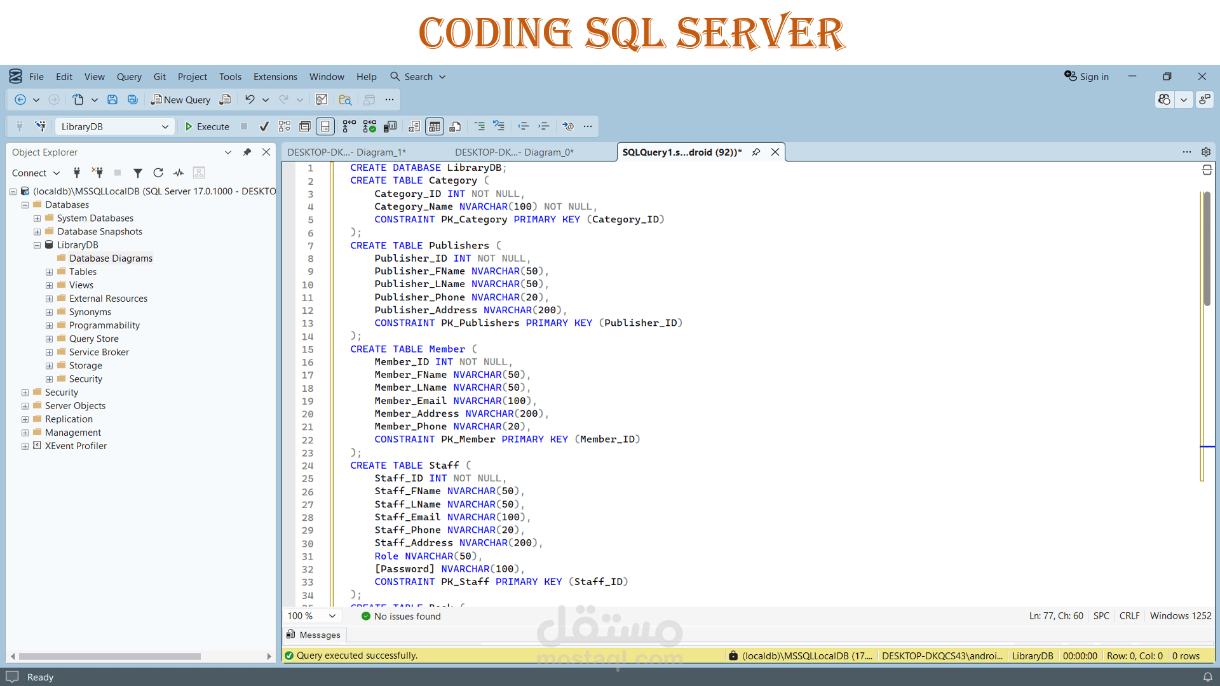Screen dimensions: 1220x686
Task: Open the Query menu
Action: (x=129, y=76)
